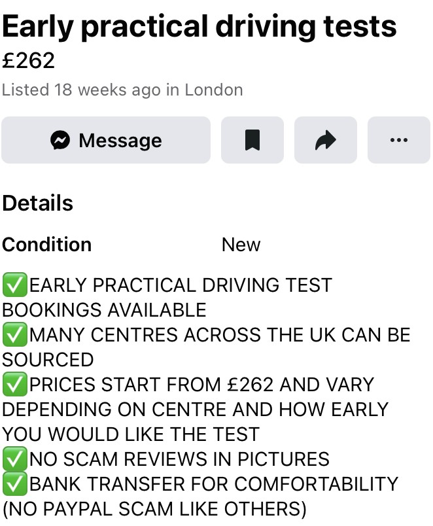Click green checkmark next to 'PRICES START FROM'
433x526 pixels.
14,385
